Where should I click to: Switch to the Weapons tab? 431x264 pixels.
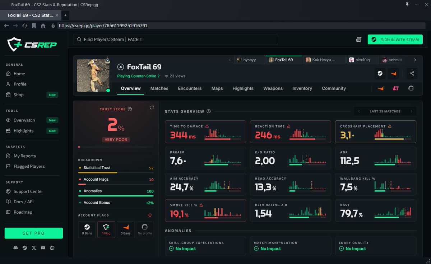(x=273, y=88)
